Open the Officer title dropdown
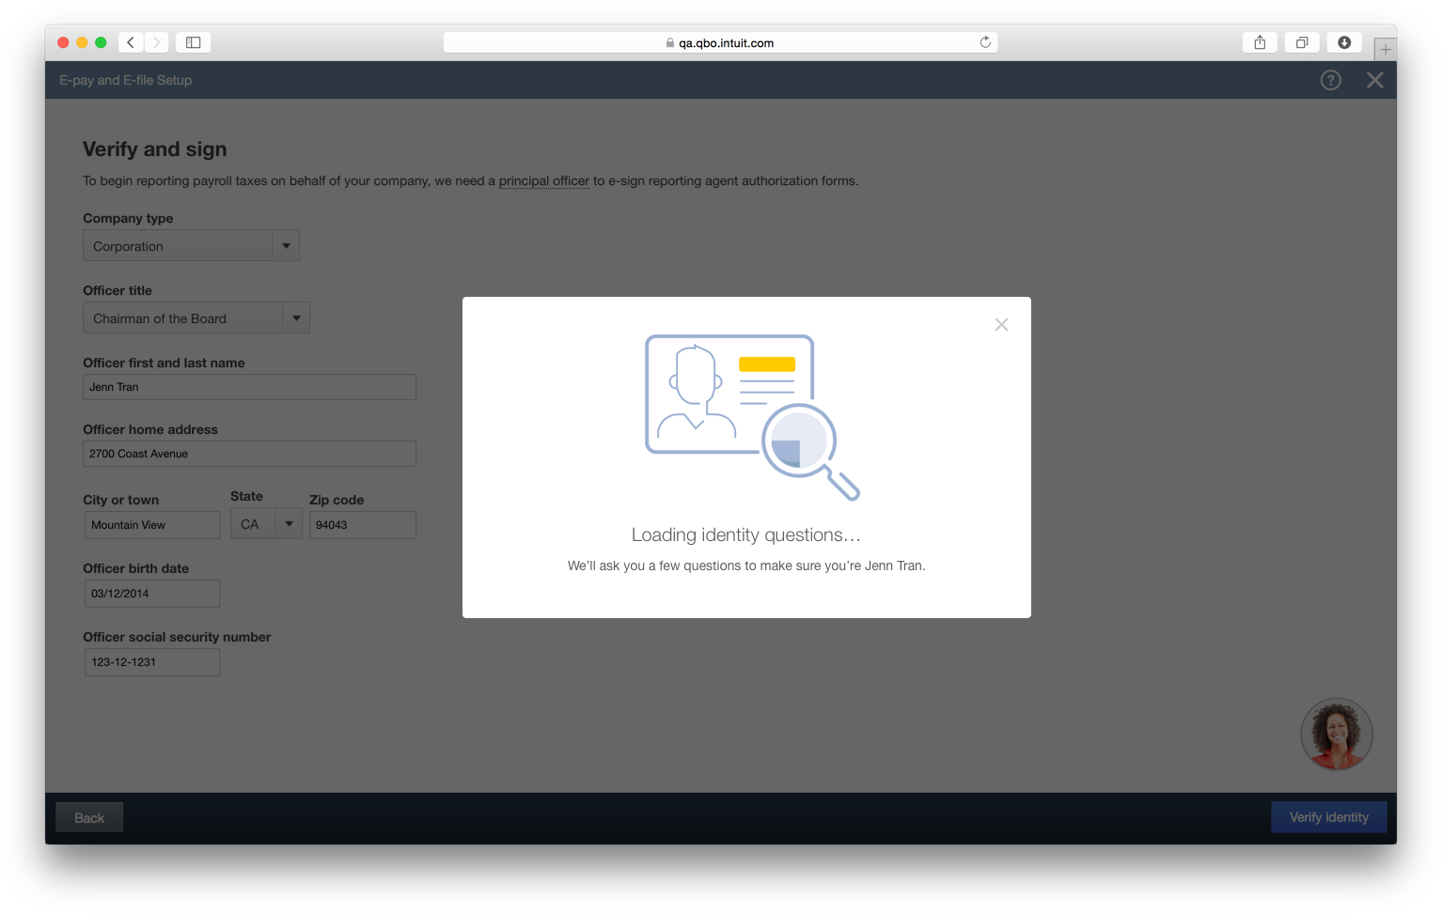 pos(196,318)
